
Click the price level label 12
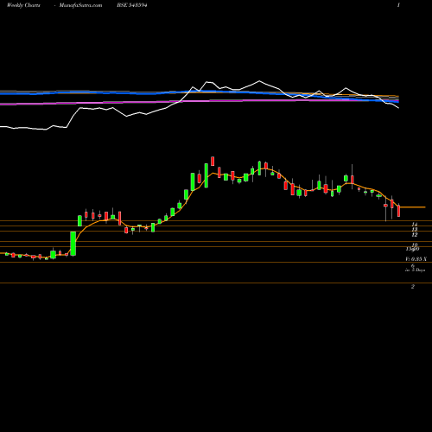pyautogui.click(x=415, y=235)
